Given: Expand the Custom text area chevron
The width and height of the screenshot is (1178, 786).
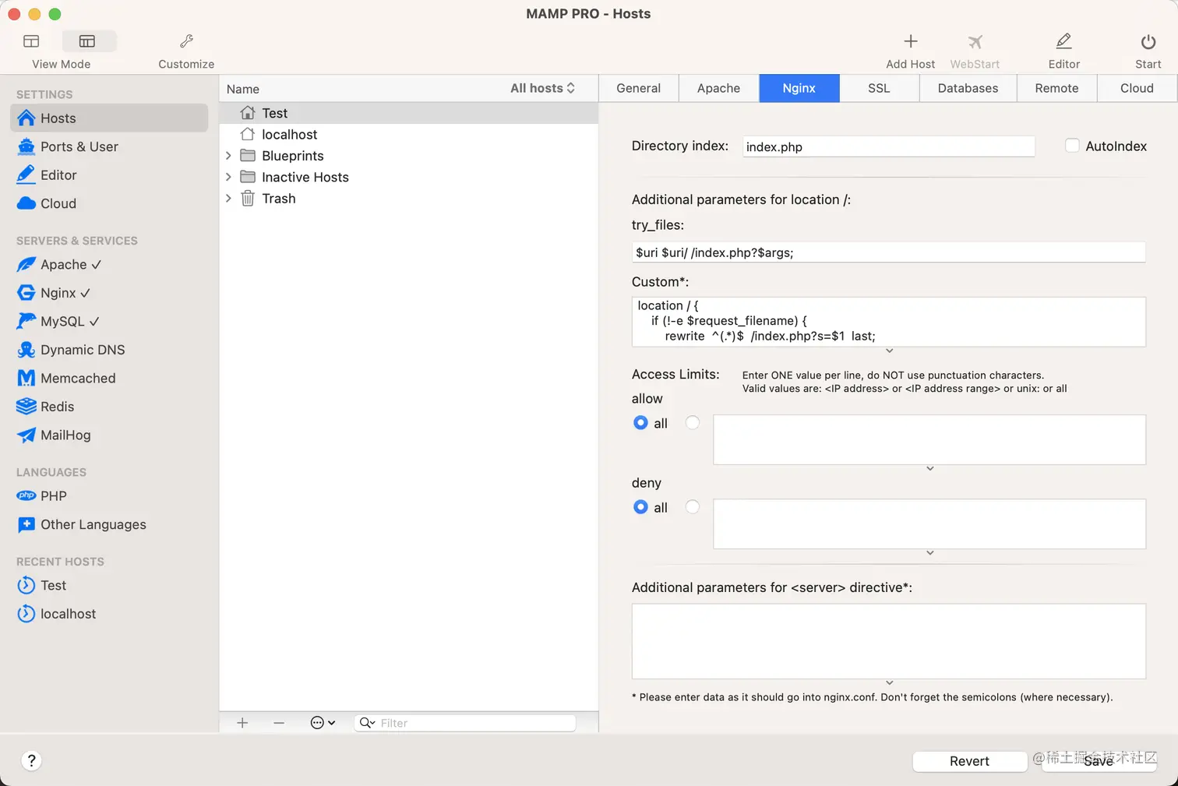Looking at the screenshot, I should click(x=889, y=351).
